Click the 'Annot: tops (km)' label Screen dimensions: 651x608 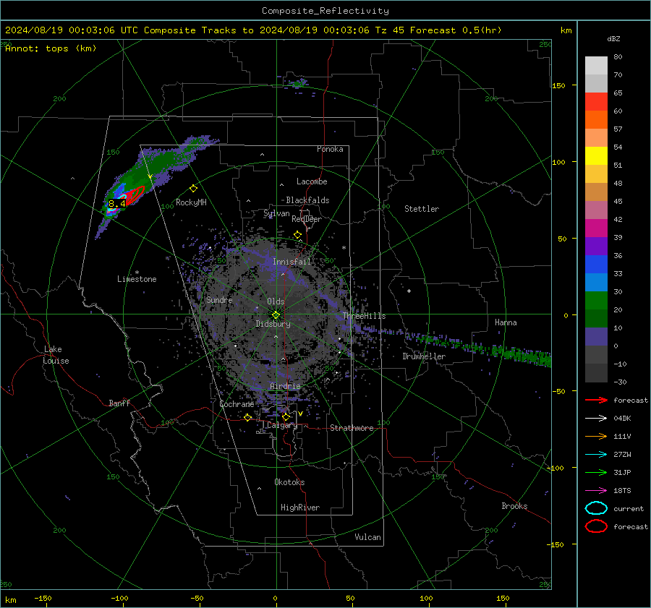click(51, 48)
